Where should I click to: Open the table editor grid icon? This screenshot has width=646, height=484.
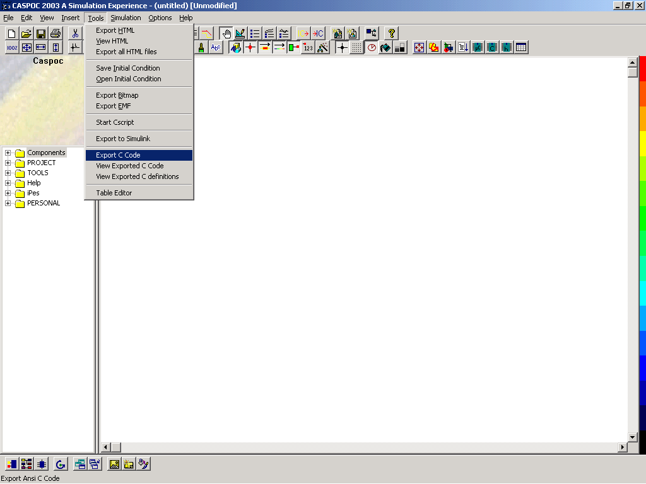pyautogui.click(x=520, y=48)
